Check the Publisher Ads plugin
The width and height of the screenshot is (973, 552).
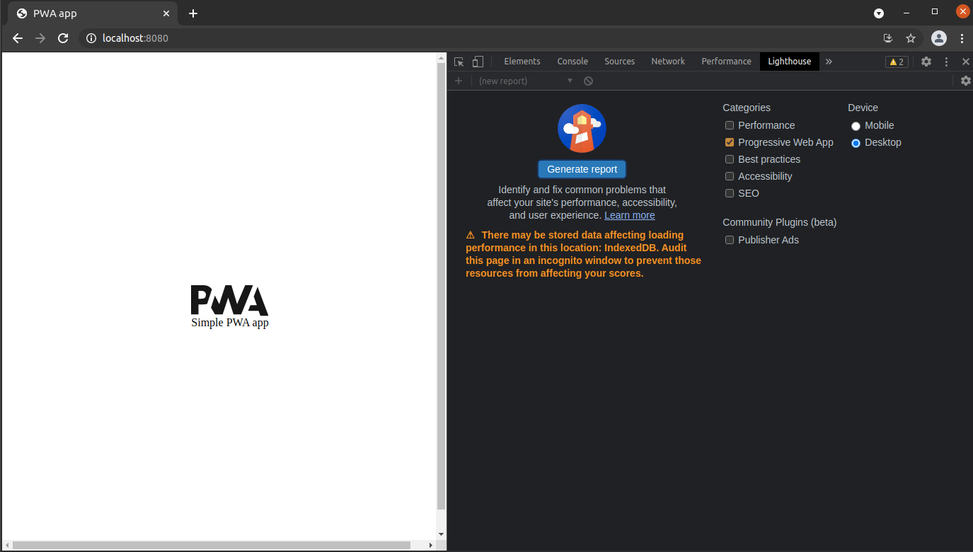click(730, 240)
